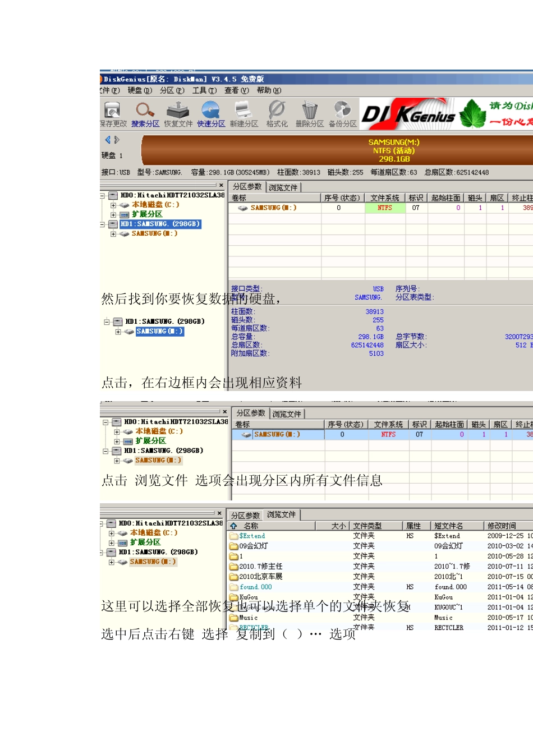Expand 扩展分区 in the toolbar window tree

(113, 215)
